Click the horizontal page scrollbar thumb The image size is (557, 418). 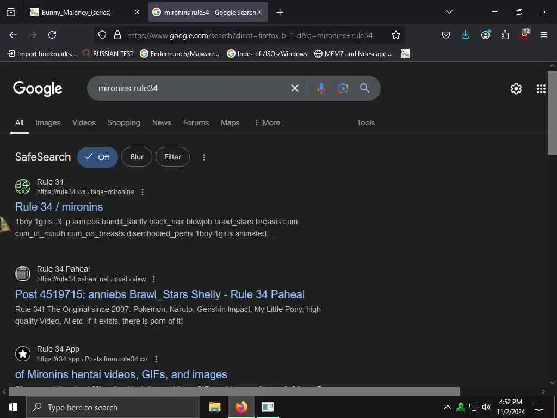click(x=234, y=391)
